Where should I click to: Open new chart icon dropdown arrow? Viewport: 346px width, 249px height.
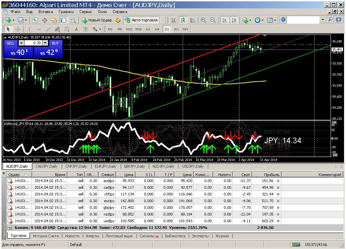click(14, 20)
